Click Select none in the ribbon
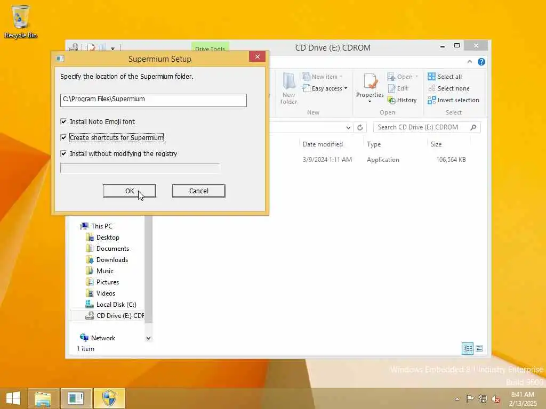 pos(448,88)
